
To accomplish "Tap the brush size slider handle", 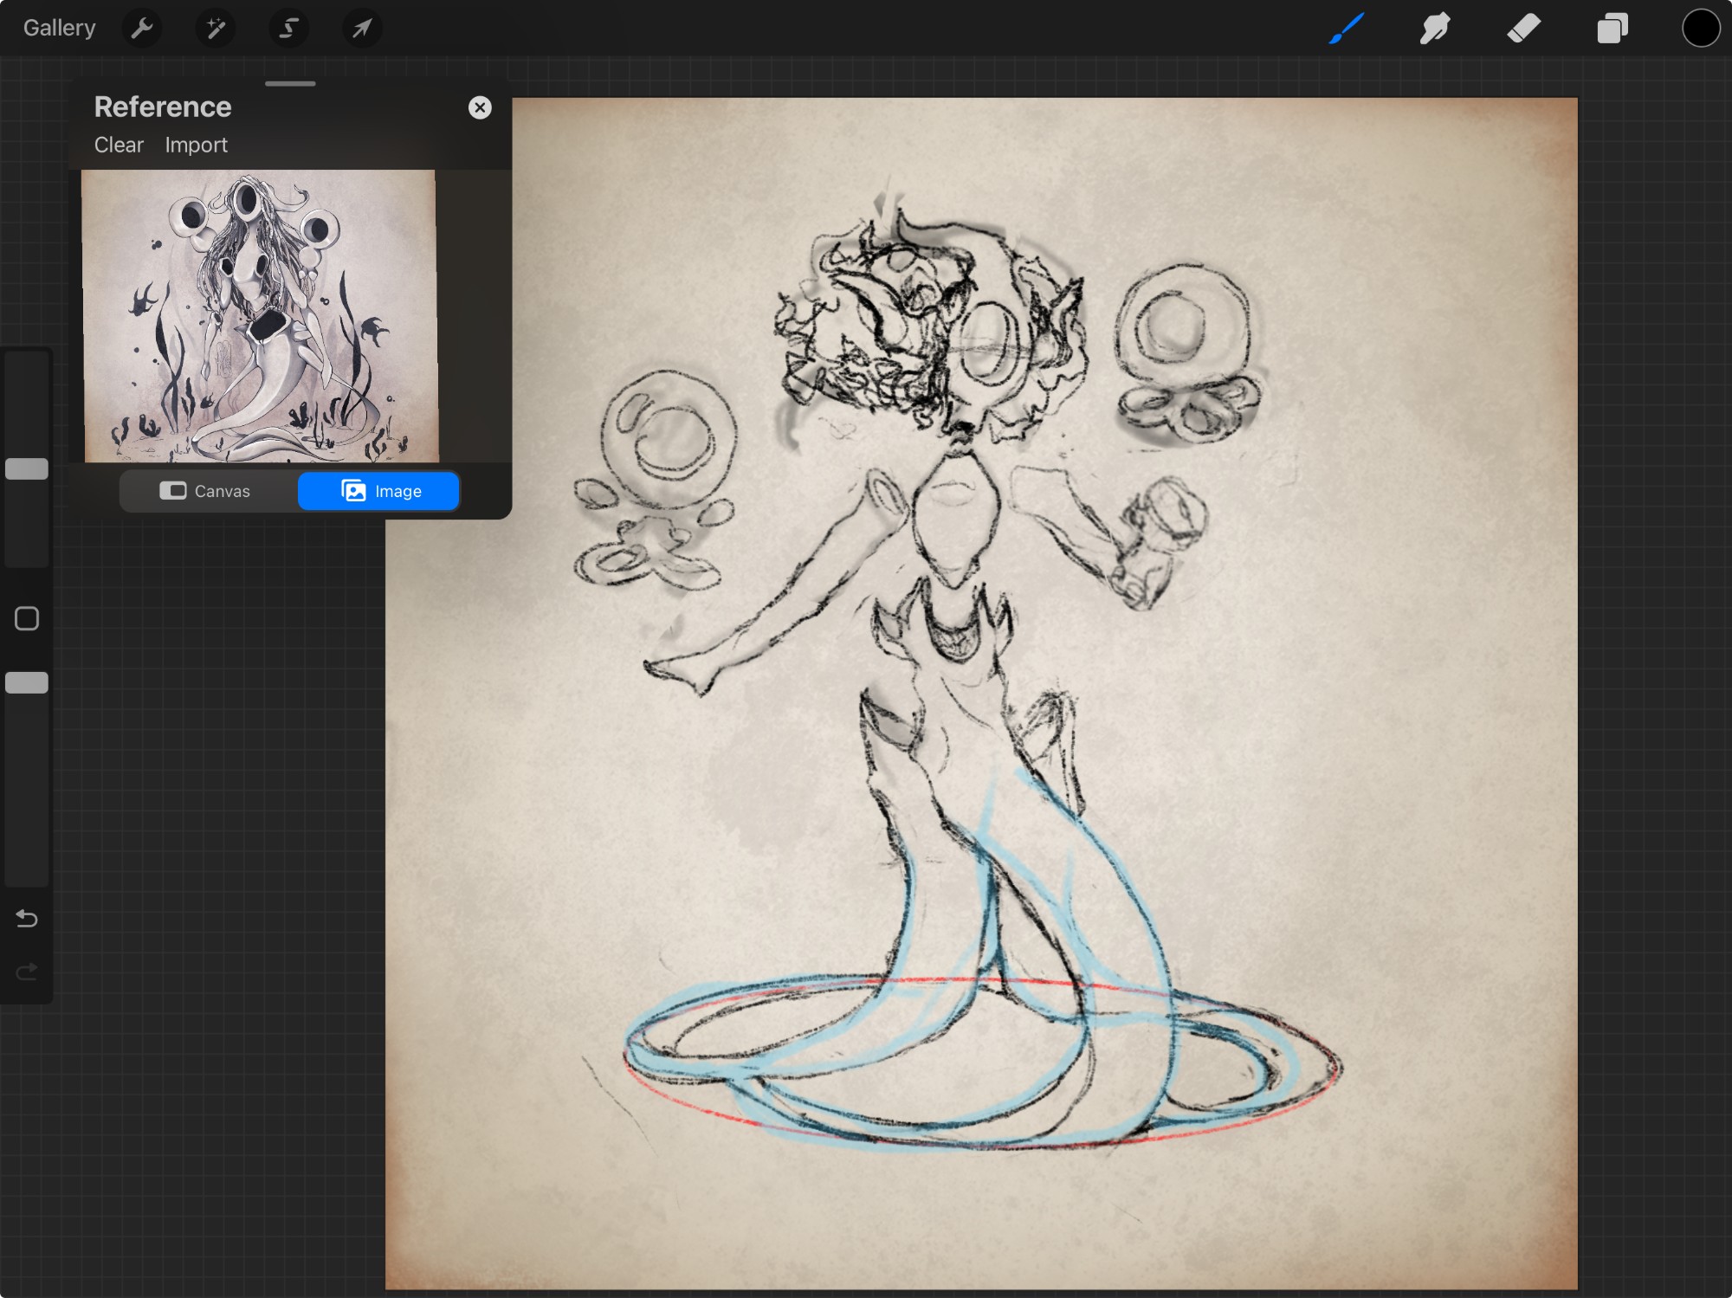I will [x=27, y=468].
